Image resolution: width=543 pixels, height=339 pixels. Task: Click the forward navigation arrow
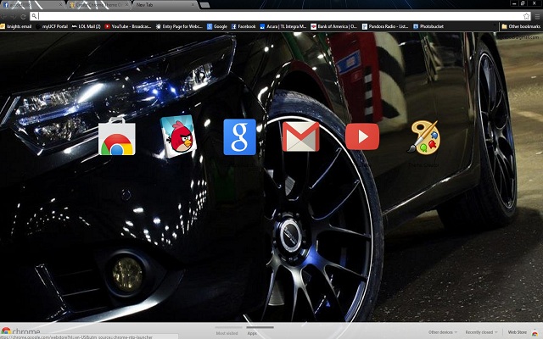pyautogui.click(x=14, y=16)
